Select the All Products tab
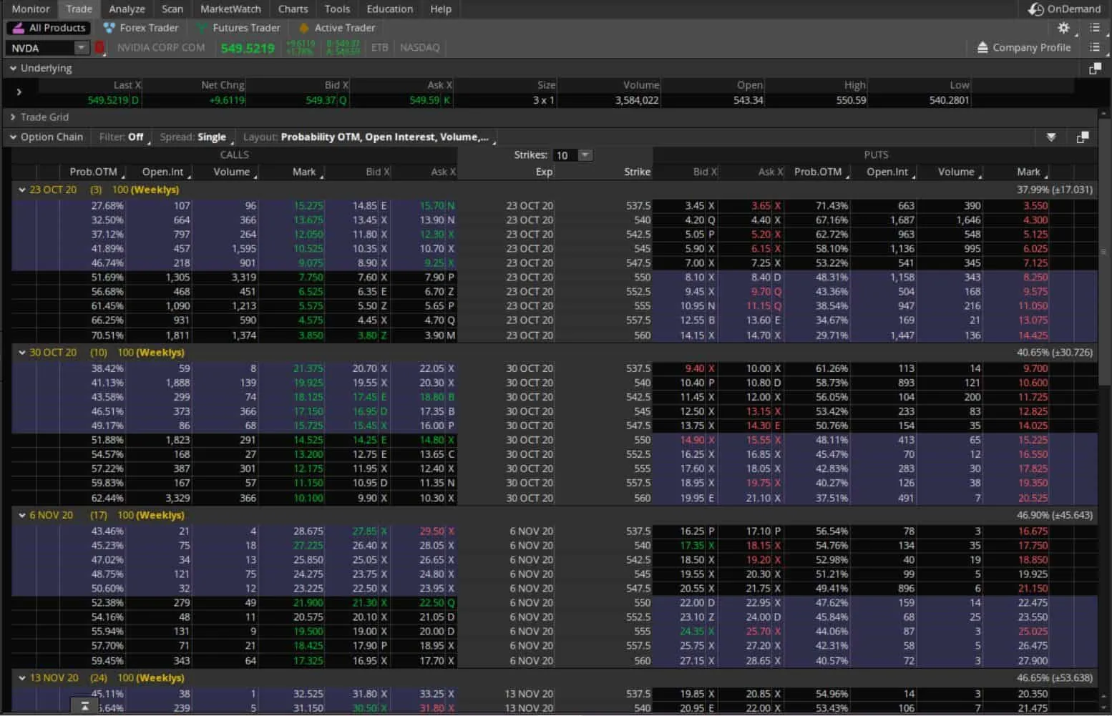Image resolution: width=1112 pixels, height=716 pixels. pyautogui.click(x=49, y=28)
